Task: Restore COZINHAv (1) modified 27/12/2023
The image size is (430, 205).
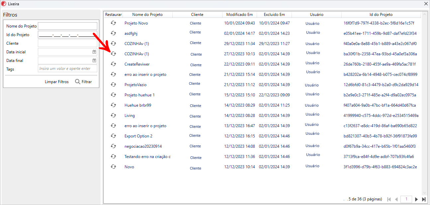Action: click(113, 54)
